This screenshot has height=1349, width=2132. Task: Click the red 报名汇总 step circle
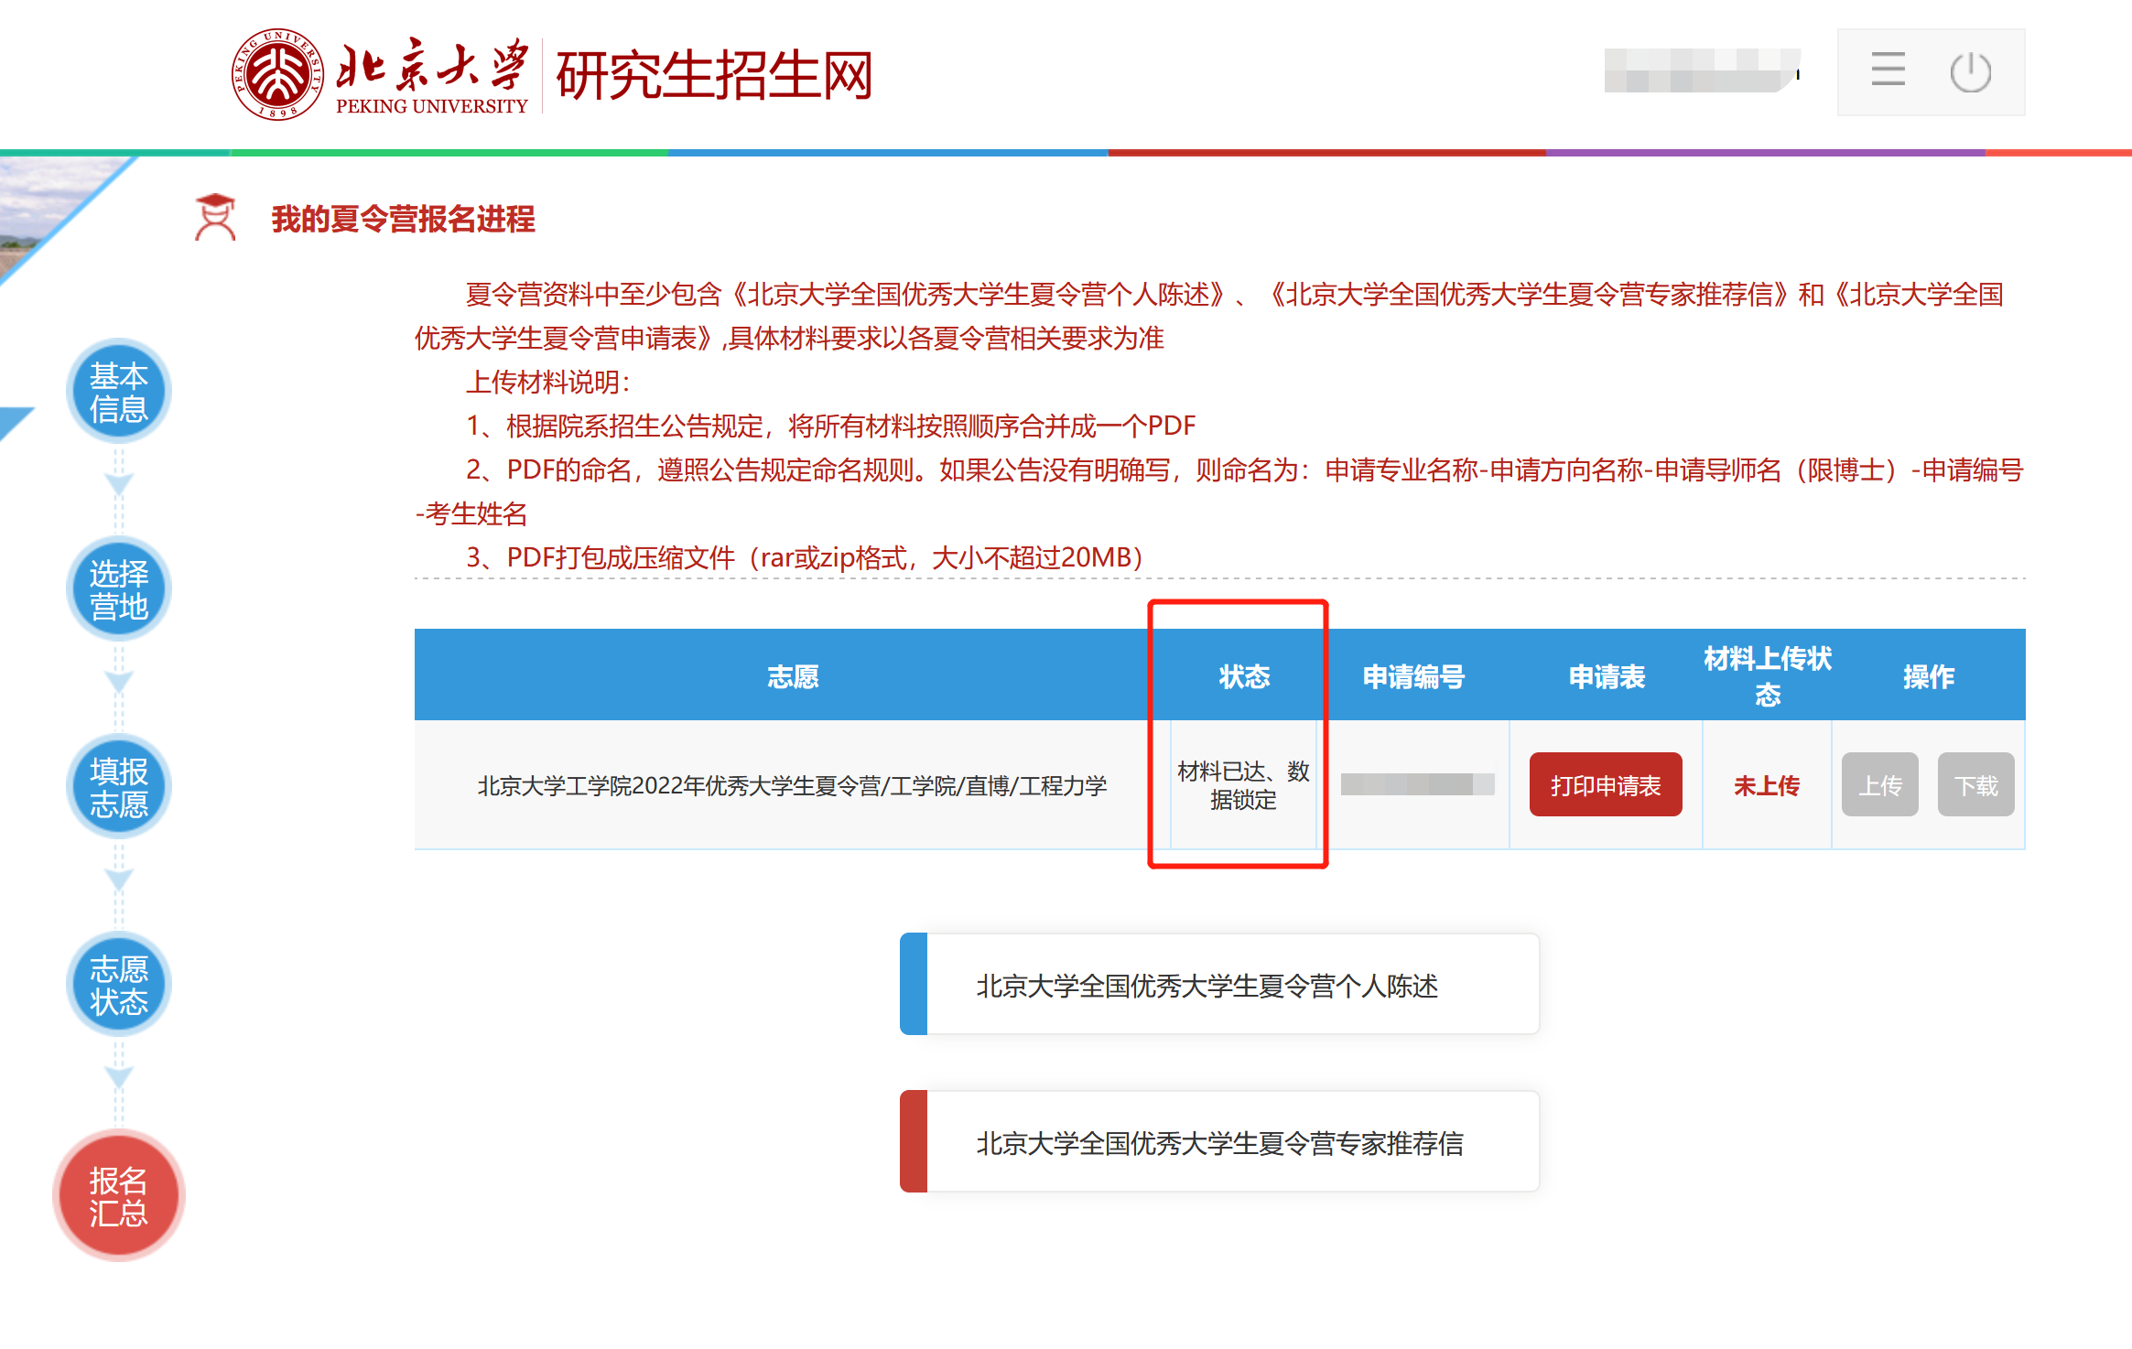(119, 1195)
